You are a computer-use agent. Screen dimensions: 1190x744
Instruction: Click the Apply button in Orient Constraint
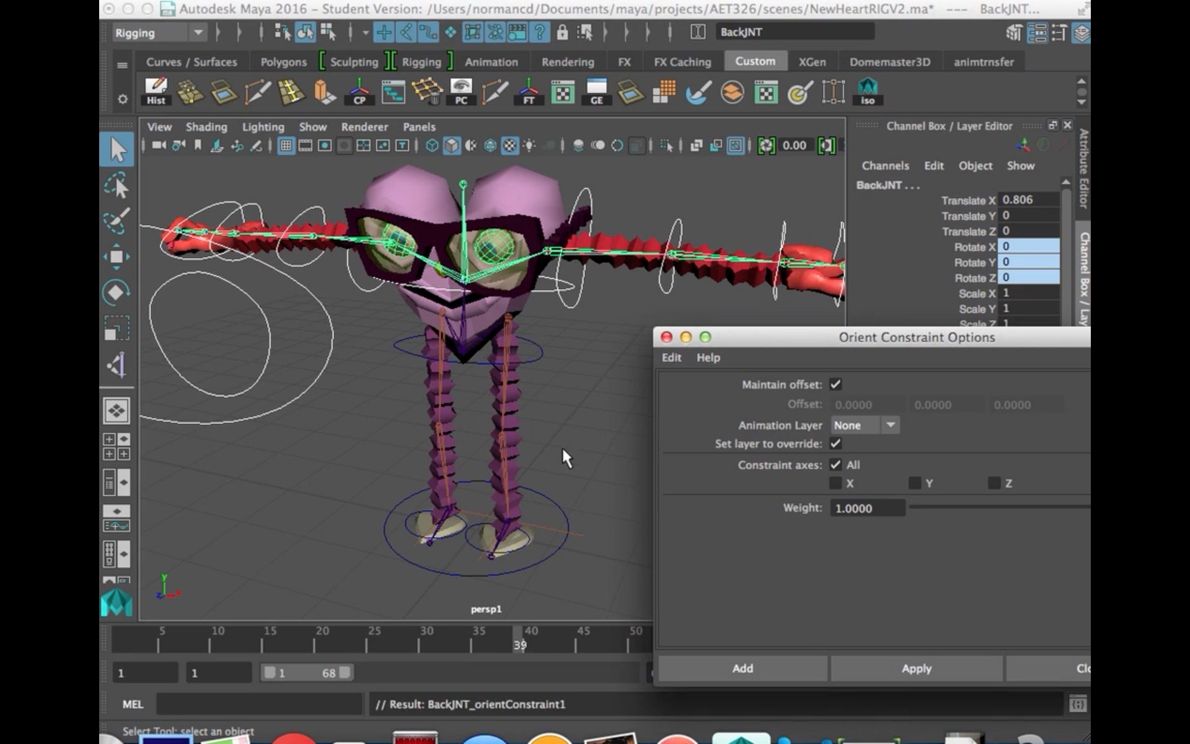tap(916, 668)
